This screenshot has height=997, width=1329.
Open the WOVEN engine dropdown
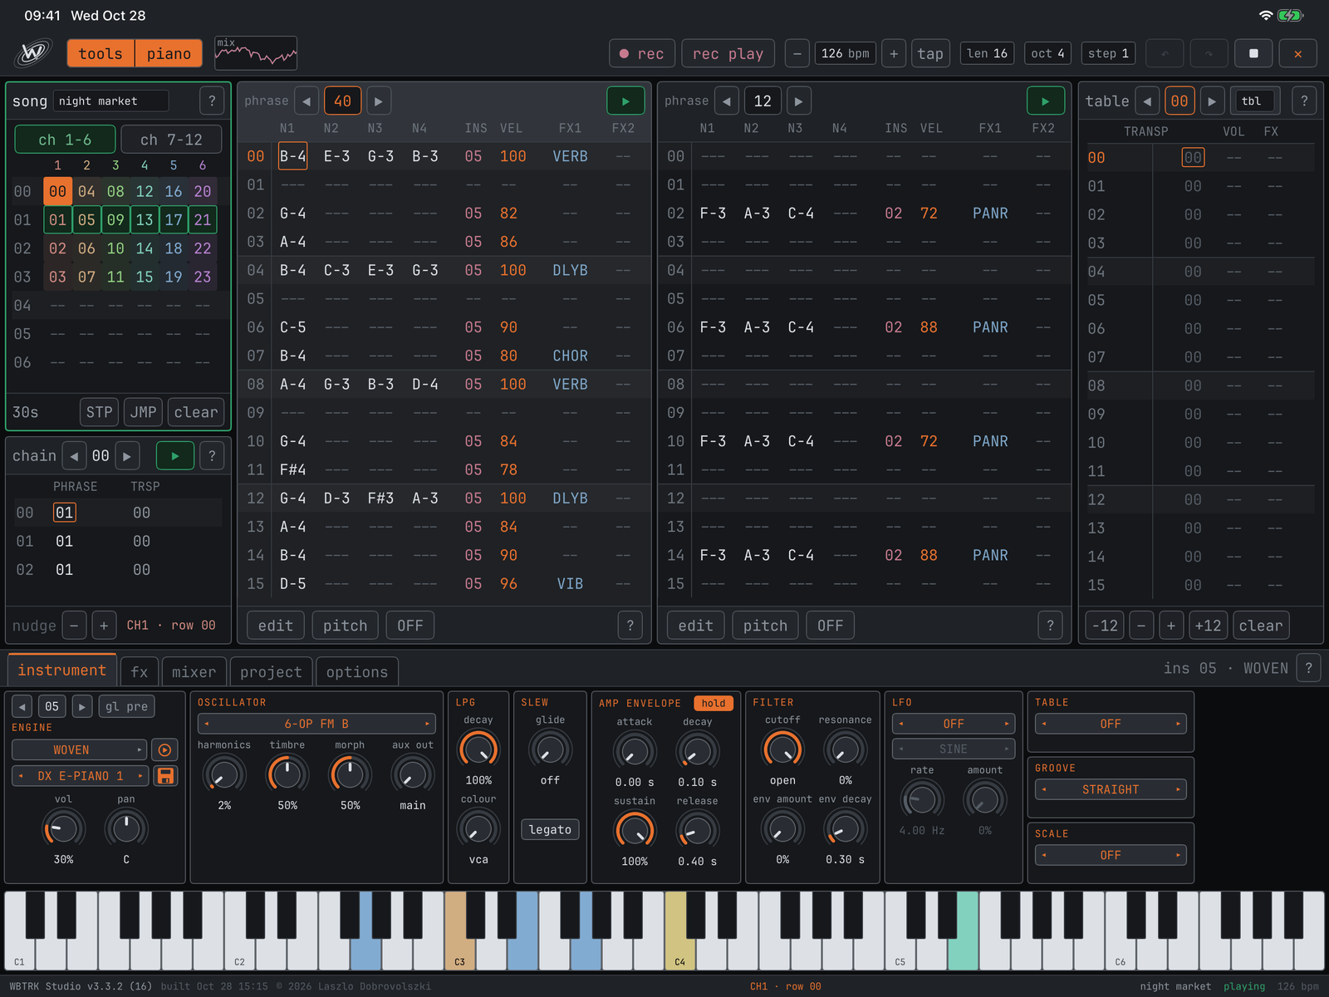[x=79, y=750]
